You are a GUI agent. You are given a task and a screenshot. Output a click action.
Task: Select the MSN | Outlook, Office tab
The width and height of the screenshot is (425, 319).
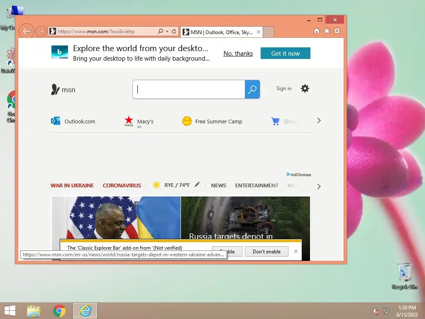(x=222, y=32)
